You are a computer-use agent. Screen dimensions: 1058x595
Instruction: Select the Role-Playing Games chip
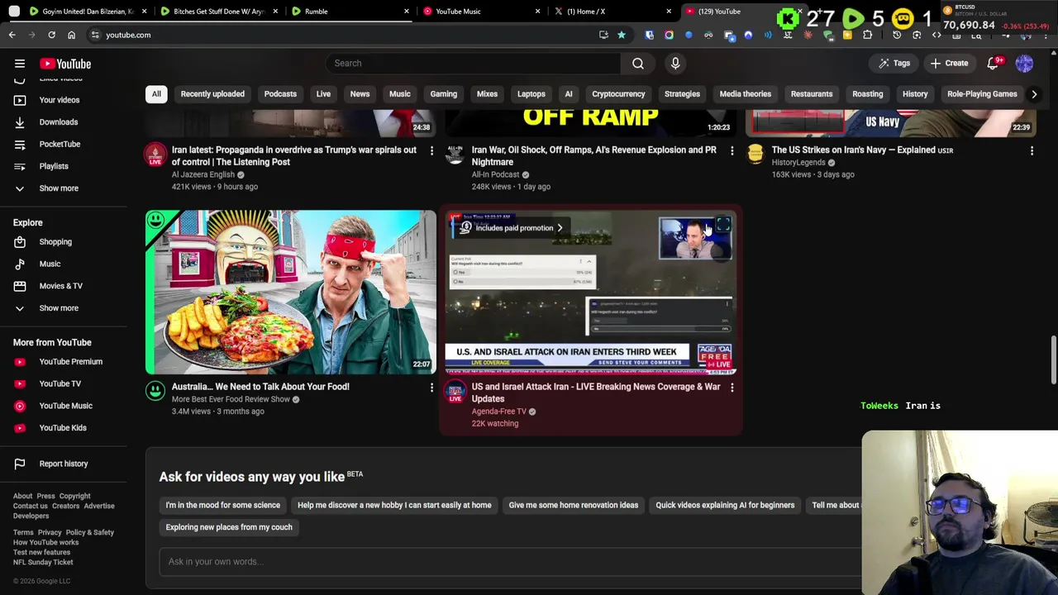pos(982,94)
